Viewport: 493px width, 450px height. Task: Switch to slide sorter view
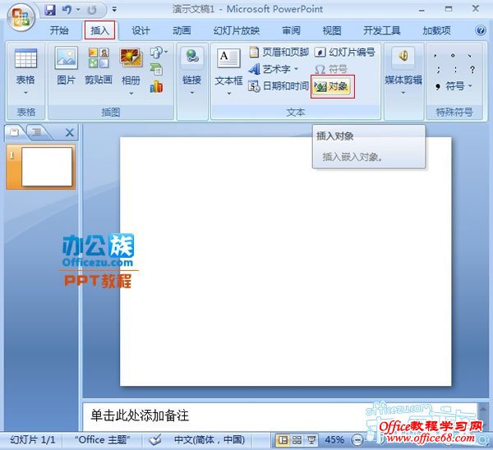297,440
